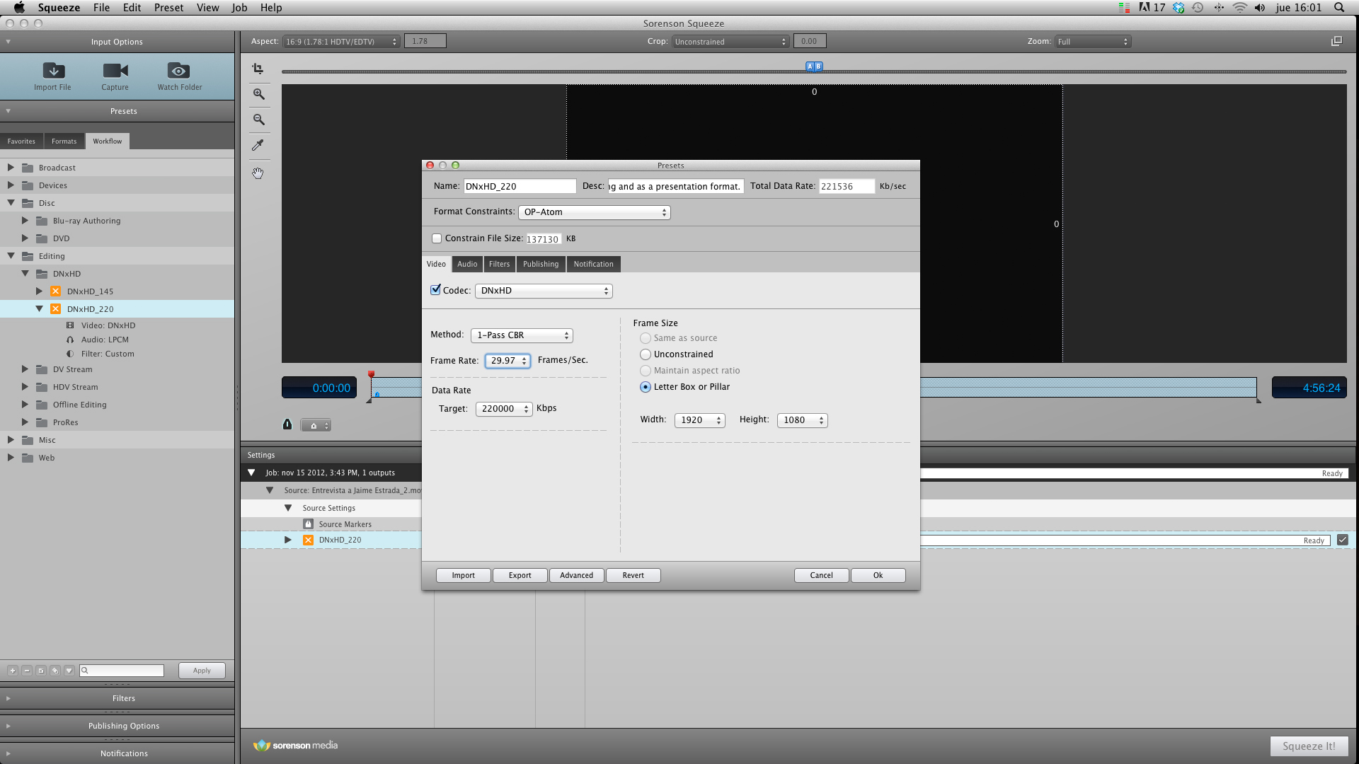This screenshot has width=1359, height=764.
Task: Click the Import File icon
Action: [x=54, y=71]
